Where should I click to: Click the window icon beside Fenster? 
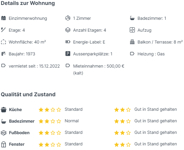tap(4, 144)
